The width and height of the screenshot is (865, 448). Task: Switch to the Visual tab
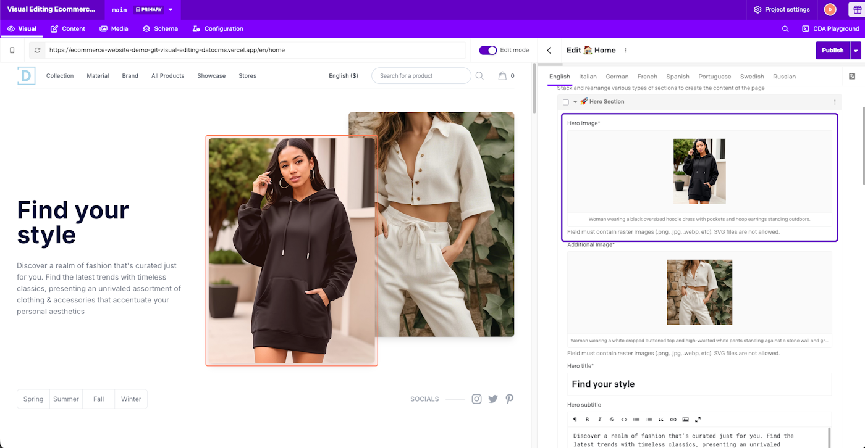[22, 29]
